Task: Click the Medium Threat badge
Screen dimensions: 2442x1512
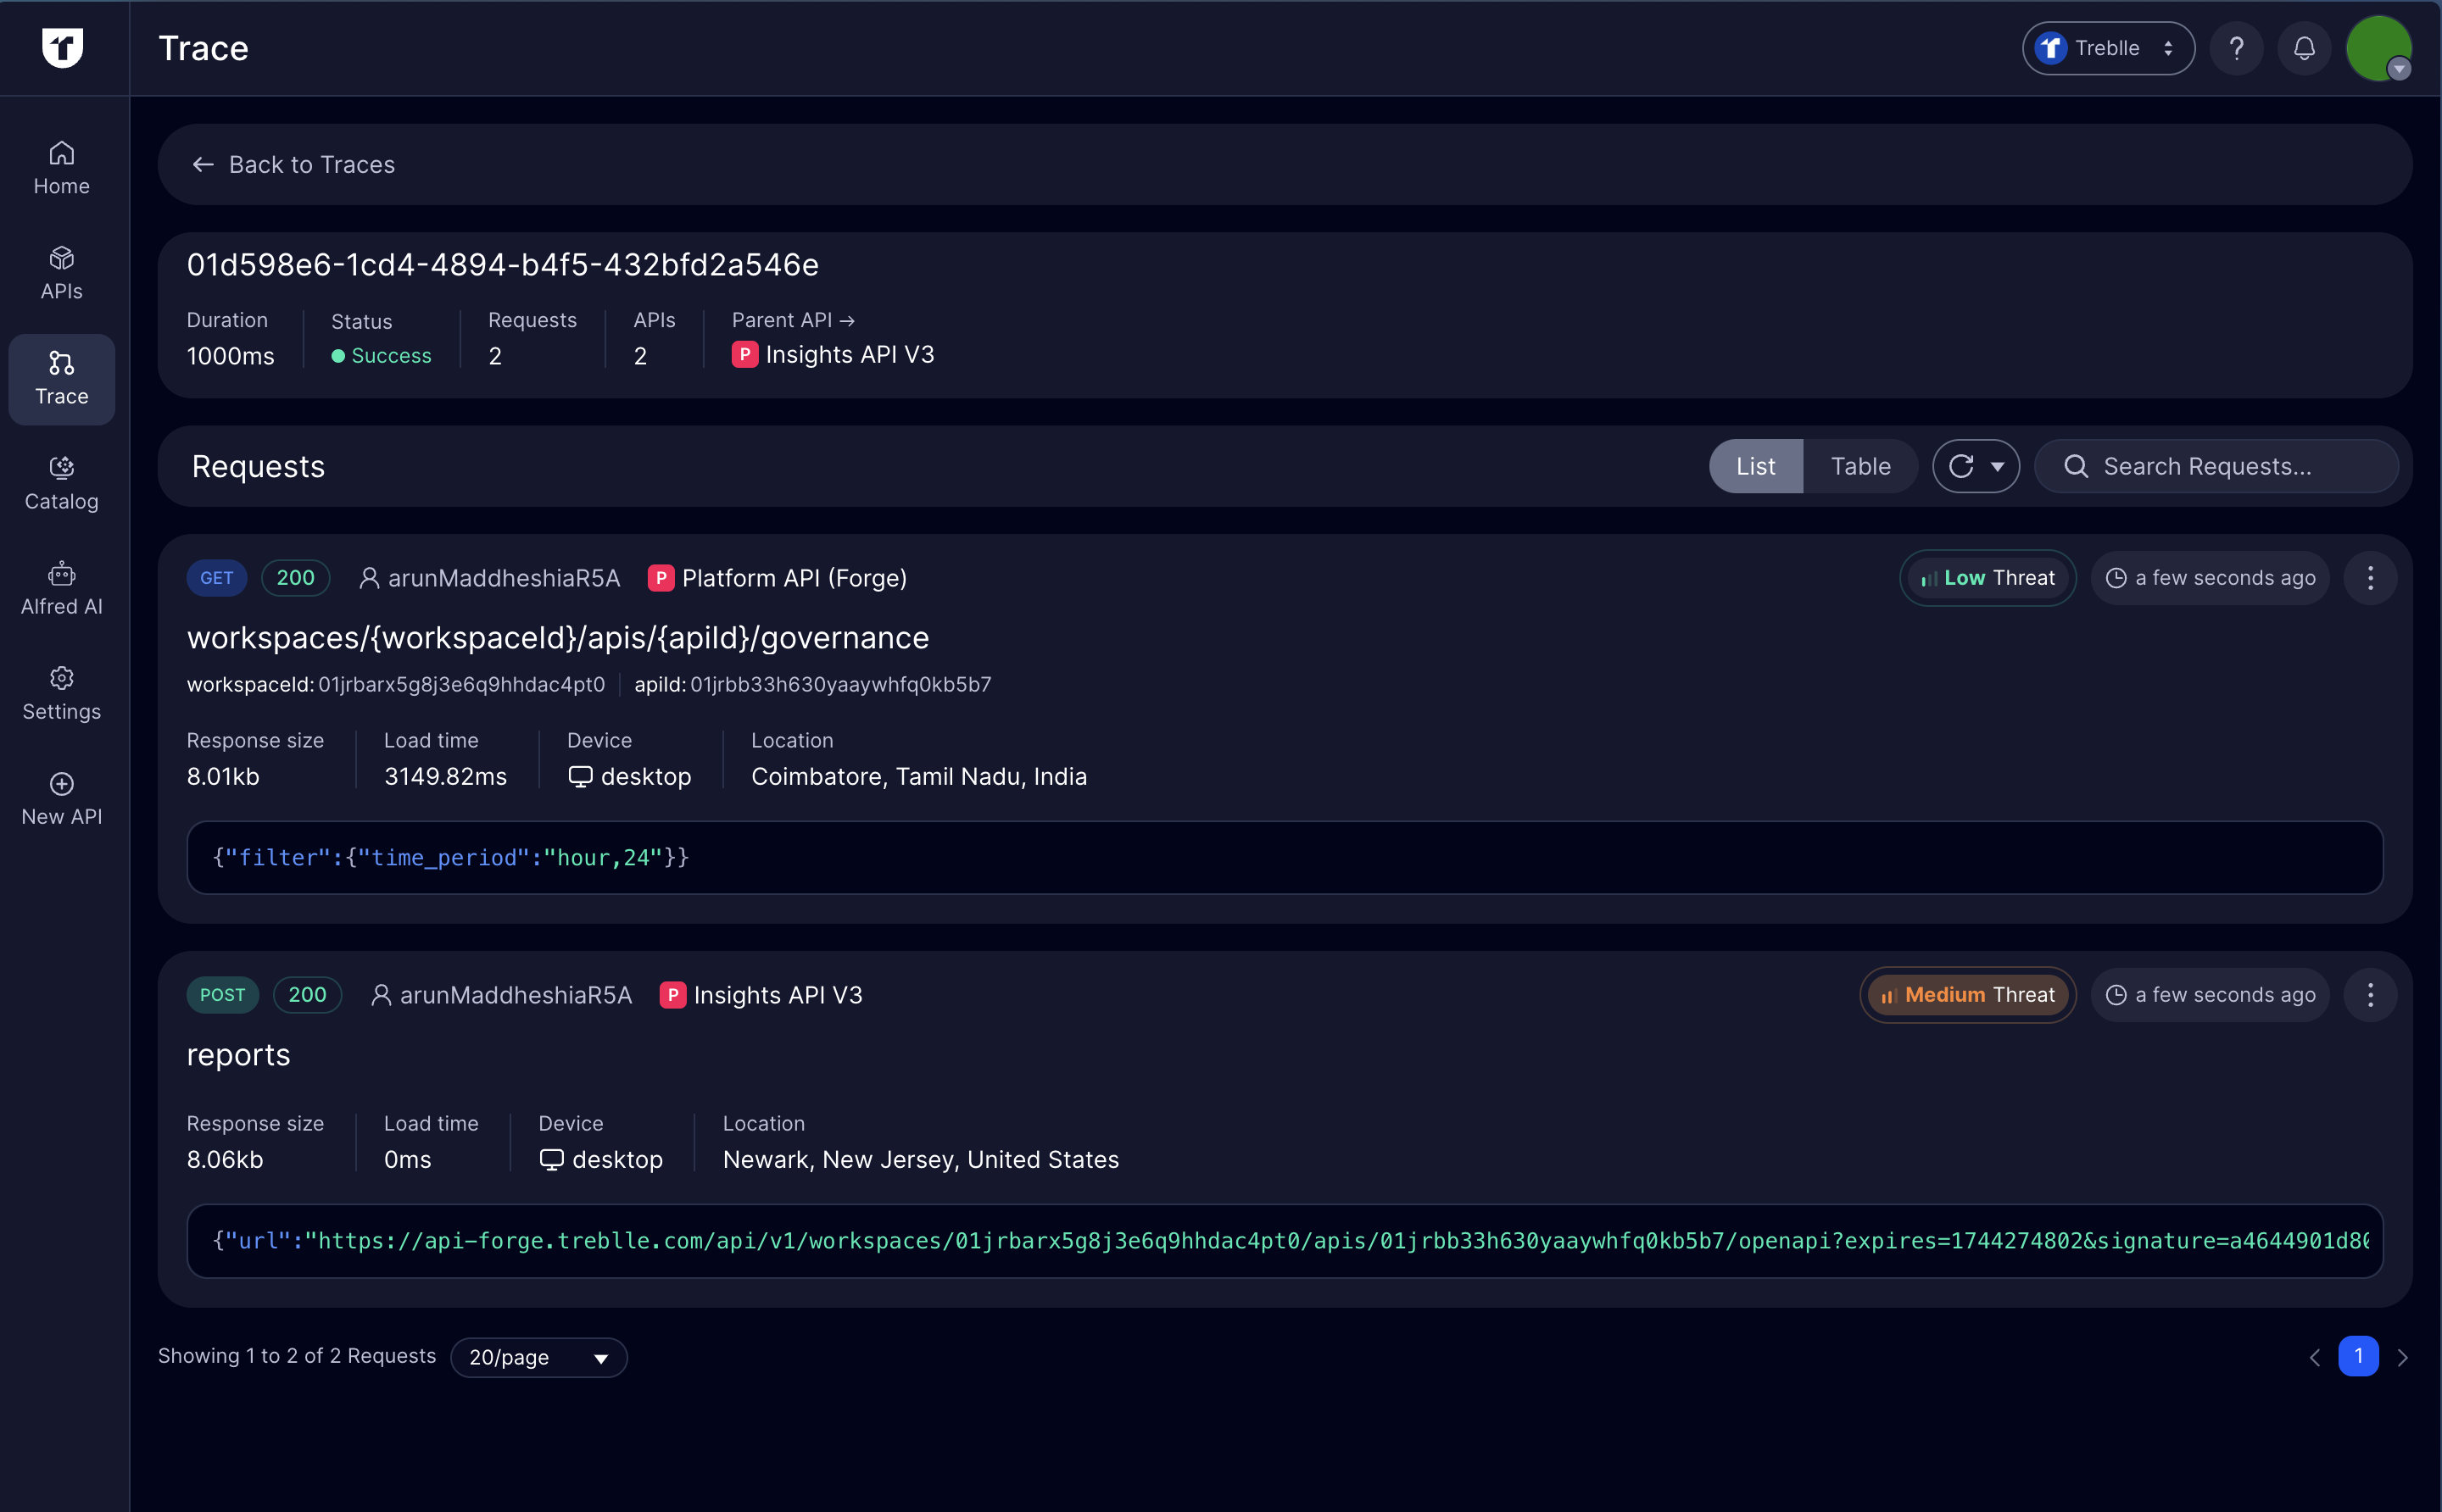Action: pos(1967,995)
